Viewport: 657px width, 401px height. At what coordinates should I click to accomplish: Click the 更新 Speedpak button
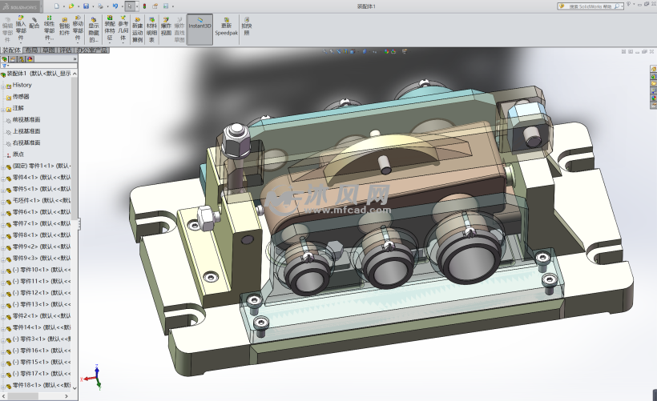[226, 29]
